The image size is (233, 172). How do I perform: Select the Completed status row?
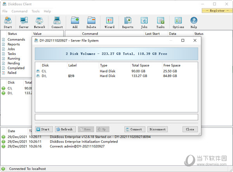click(x=16, y=68)
